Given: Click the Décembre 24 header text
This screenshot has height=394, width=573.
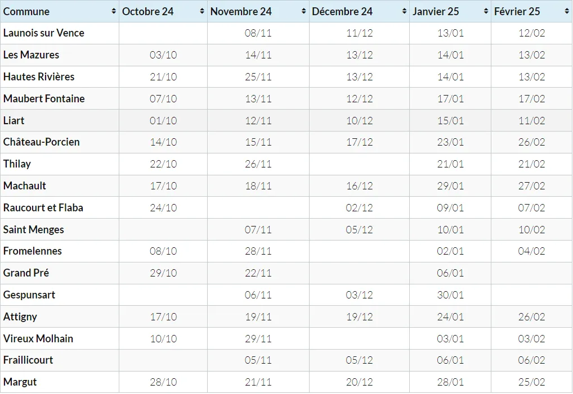Looking at the screenshot, I should (342, 11).
